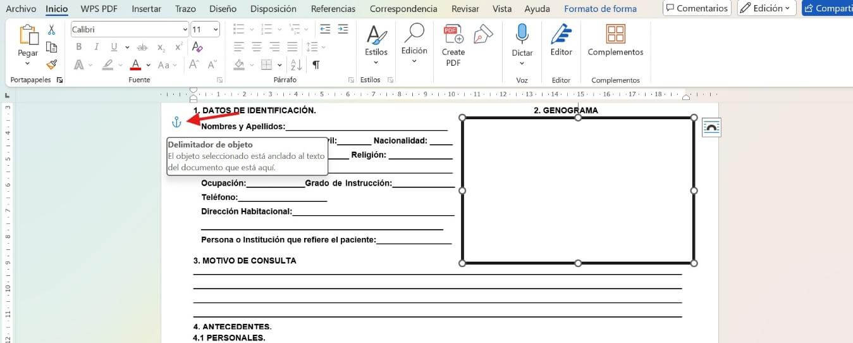Click the Pegar clipboard icon
This screenshot has width=853, height=343.
coord(28,35)
